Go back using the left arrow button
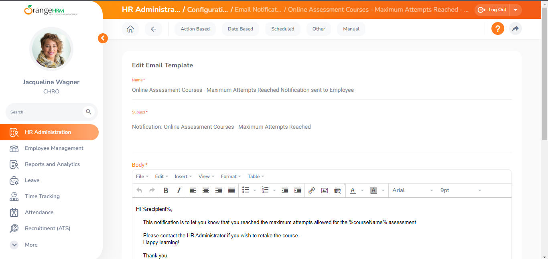Image resolution: width=548 pixels, height=259 pixels. coord(154,29)
